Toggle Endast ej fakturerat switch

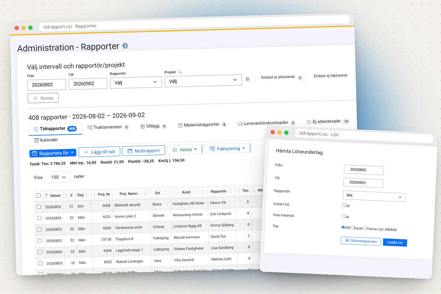[x=303, y=77]
